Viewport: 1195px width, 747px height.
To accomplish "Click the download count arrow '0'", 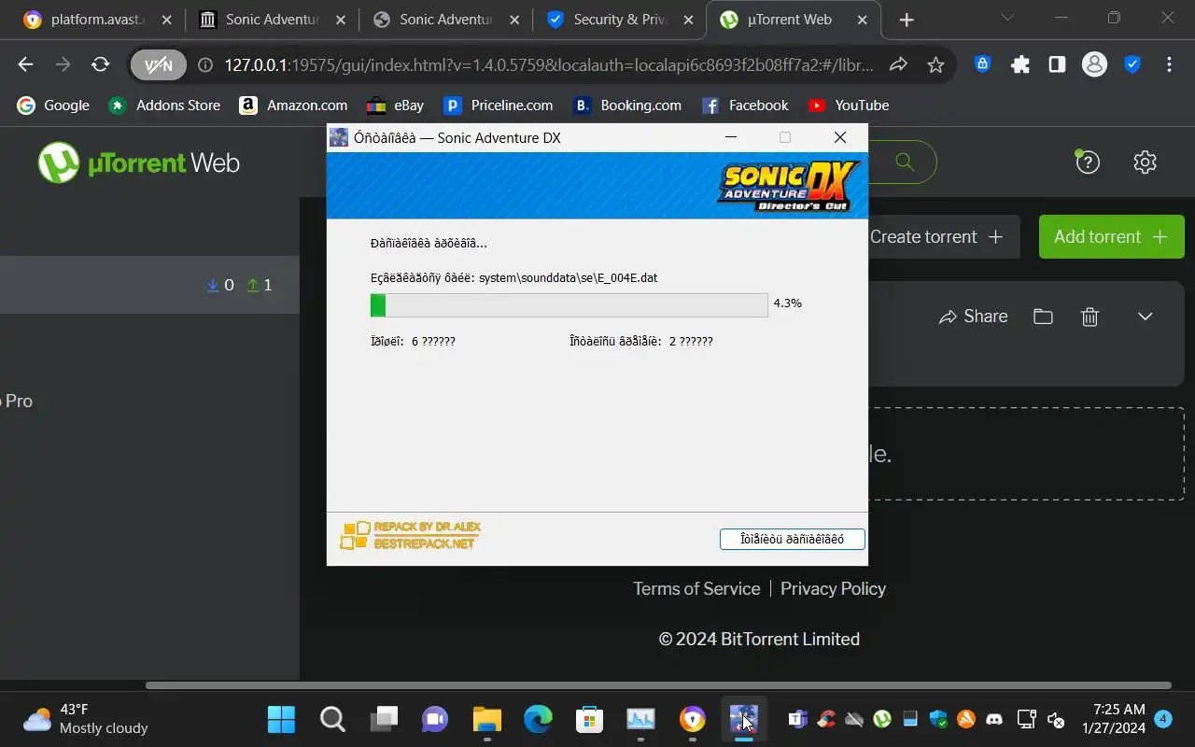I will click(220, 286).
